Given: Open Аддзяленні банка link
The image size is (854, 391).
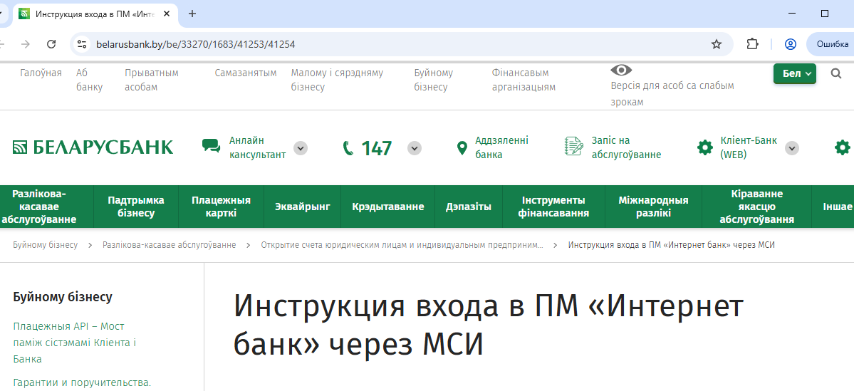Looking at the screenshot, I should tap(501, 147).
